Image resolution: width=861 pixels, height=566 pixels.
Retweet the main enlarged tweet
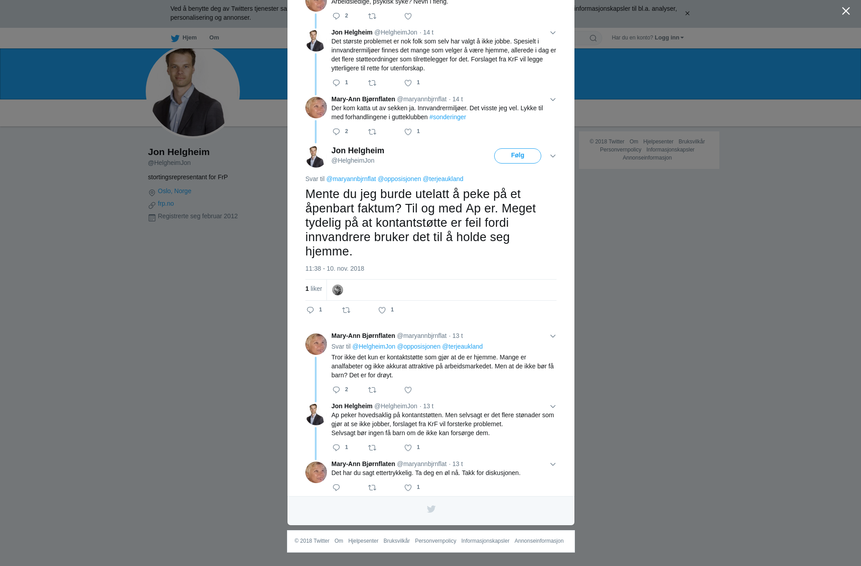(346, 310)
